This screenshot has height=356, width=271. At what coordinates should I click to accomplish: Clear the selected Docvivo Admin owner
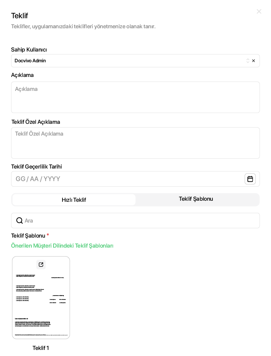(x=254, y=61)
